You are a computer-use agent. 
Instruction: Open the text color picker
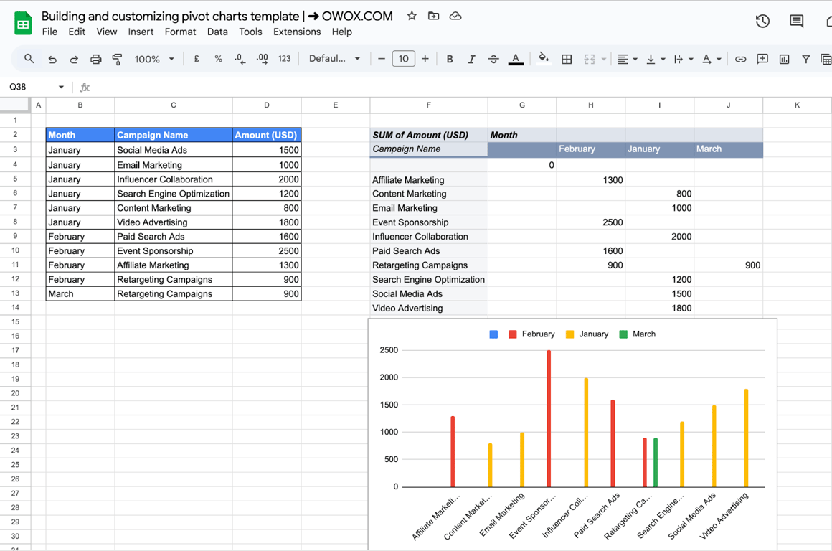tap(516, 59)
